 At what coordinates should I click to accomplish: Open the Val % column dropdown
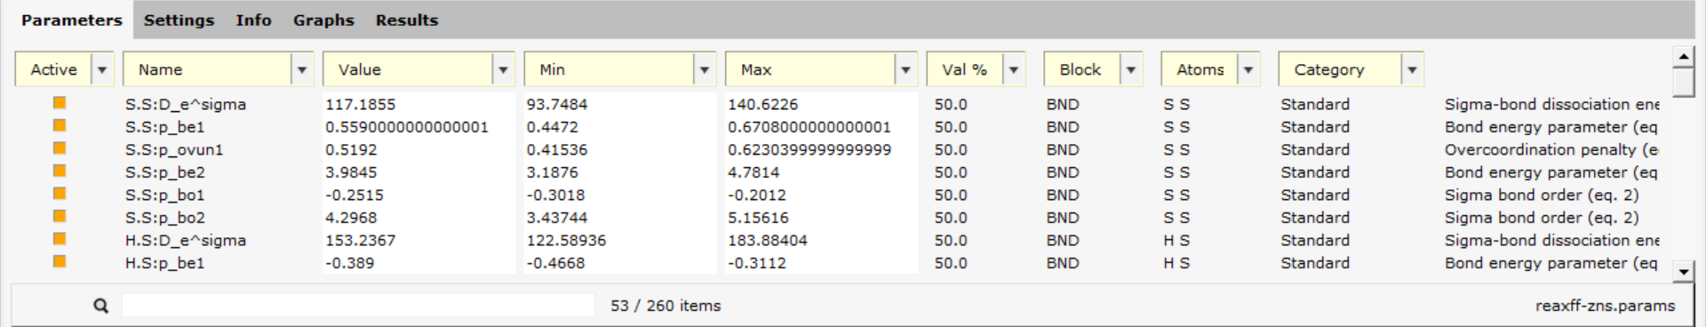pyautogui.click(x=1014, y=69)
